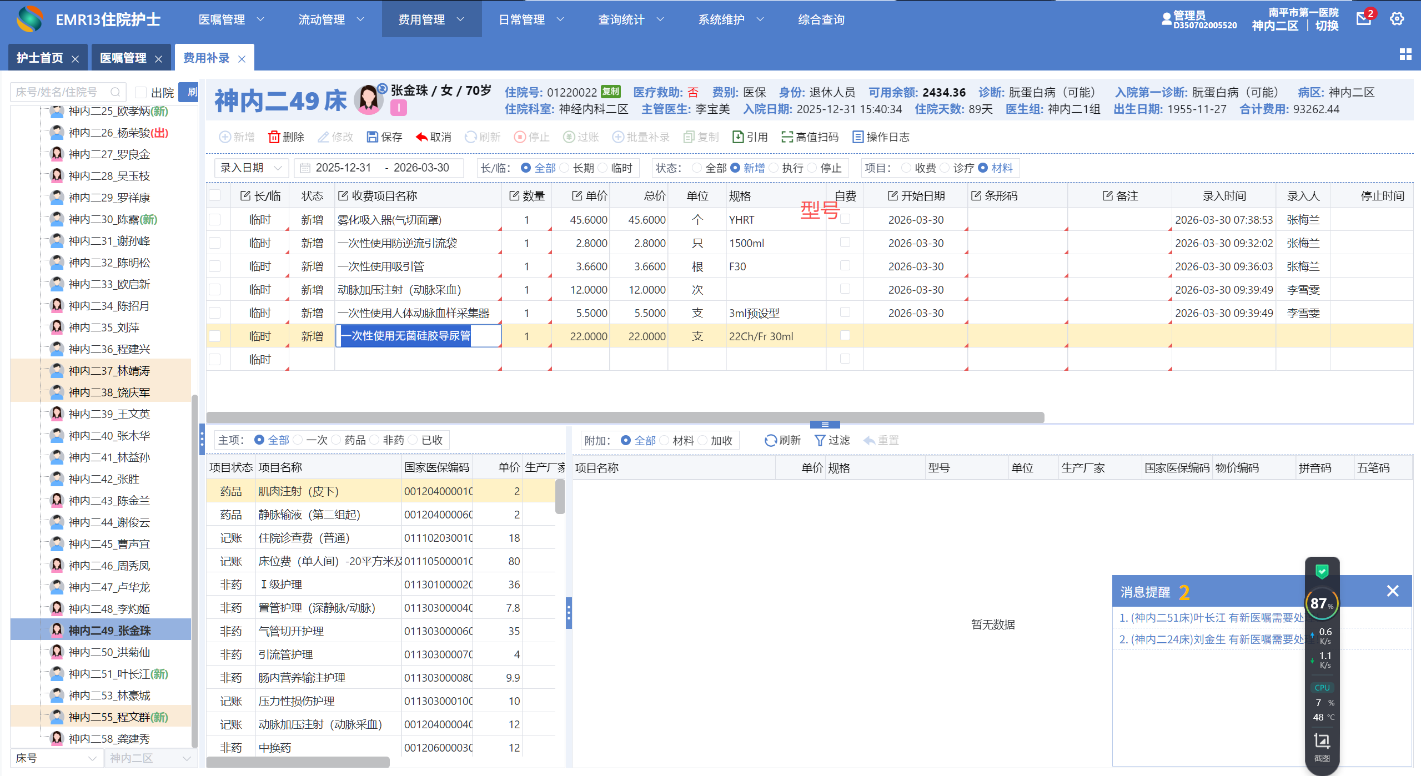This screenshot has height=776, width=1421.
Task: Click the 保存 save icon
Action: click(372, 137)
